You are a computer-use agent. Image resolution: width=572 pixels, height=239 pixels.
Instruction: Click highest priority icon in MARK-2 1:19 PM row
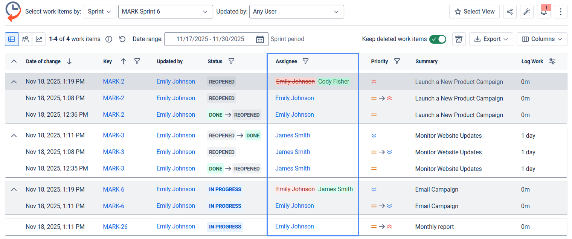pos(374,82)
